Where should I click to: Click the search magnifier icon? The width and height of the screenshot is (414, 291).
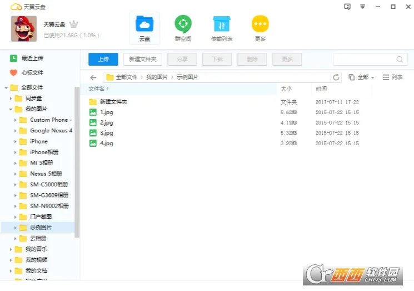tap(400, 59)
